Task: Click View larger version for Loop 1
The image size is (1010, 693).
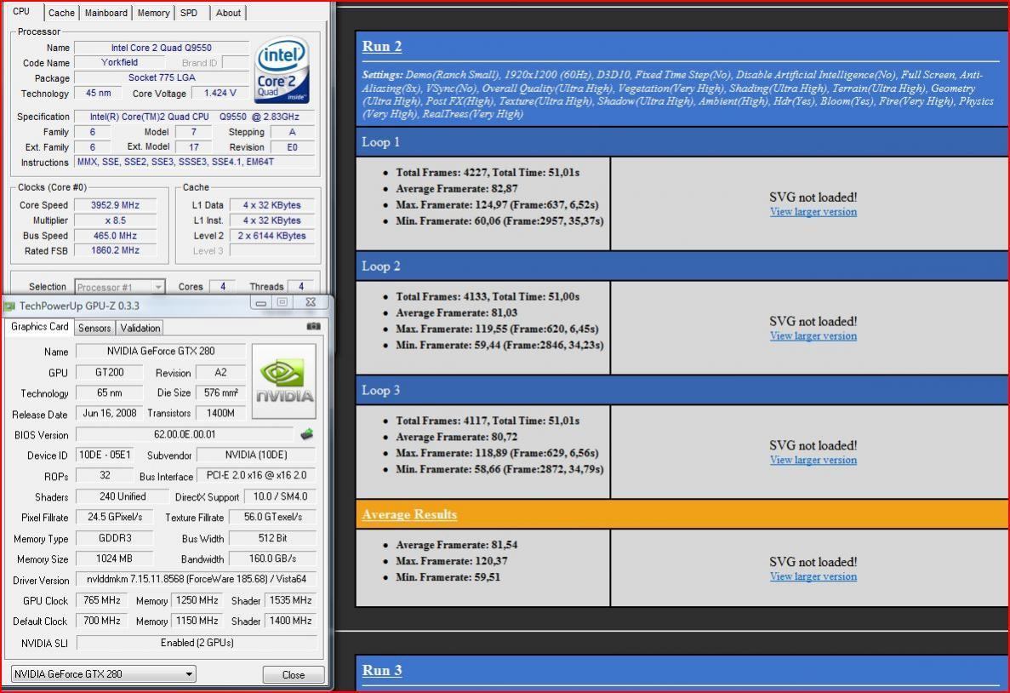Action: click(813, 211)
